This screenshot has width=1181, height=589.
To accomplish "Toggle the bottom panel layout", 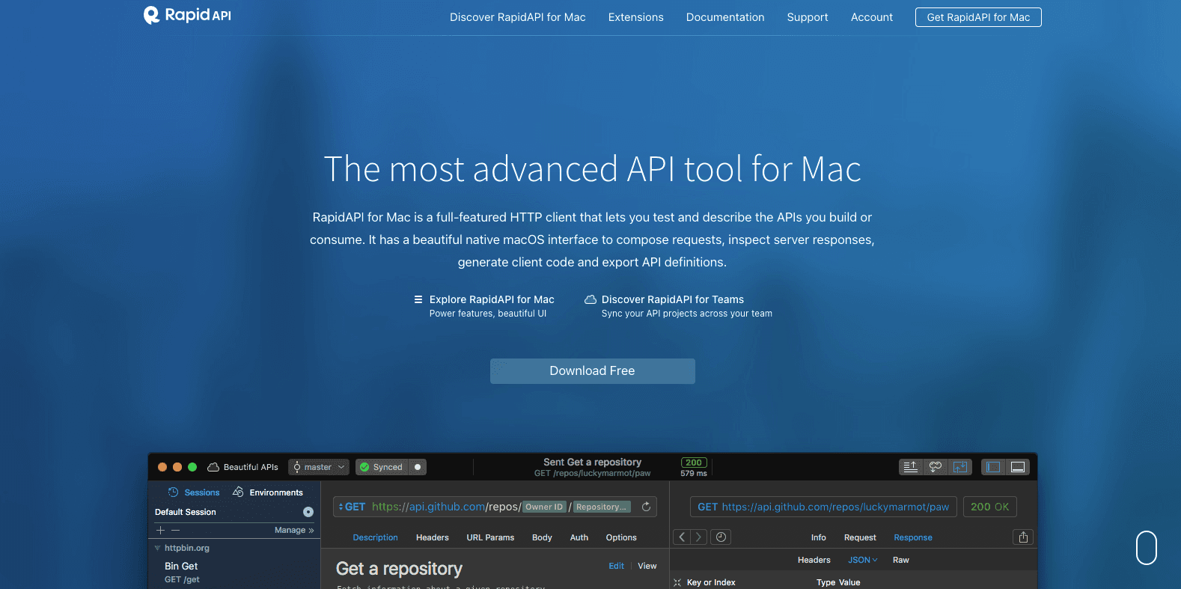I will (1018, 467).
